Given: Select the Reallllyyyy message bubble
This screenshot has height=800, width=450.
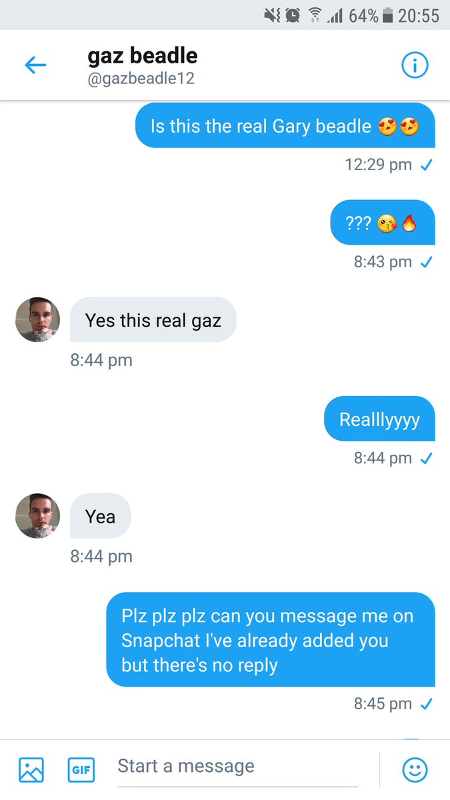Looking at the screenshot, I should tap(379, 419).
